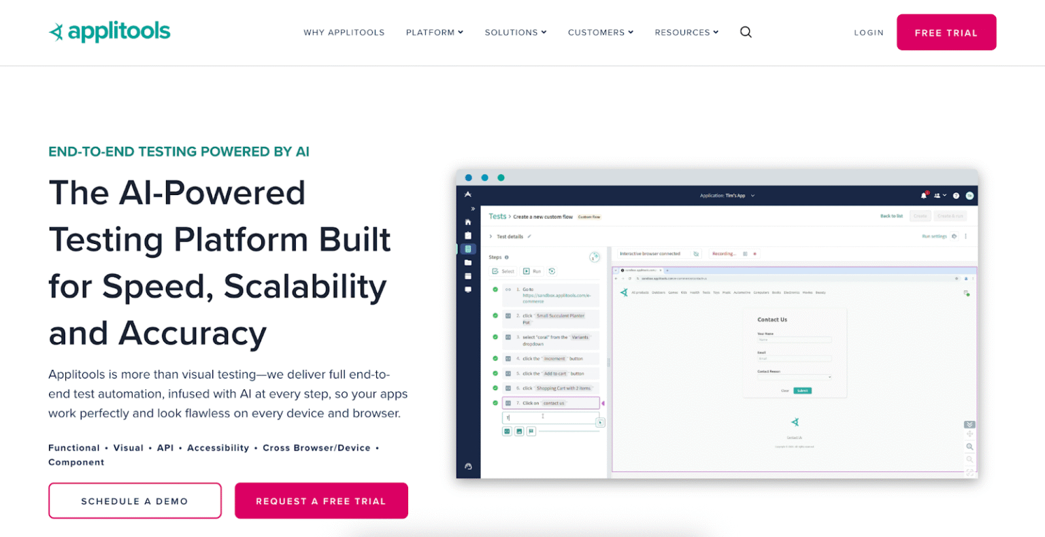Expand the Test details section
This screenshot has height=537, width=1045.
(491, 237)
